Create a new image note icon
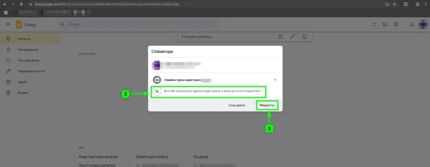430x167 pixels. (x=304, y=37)
